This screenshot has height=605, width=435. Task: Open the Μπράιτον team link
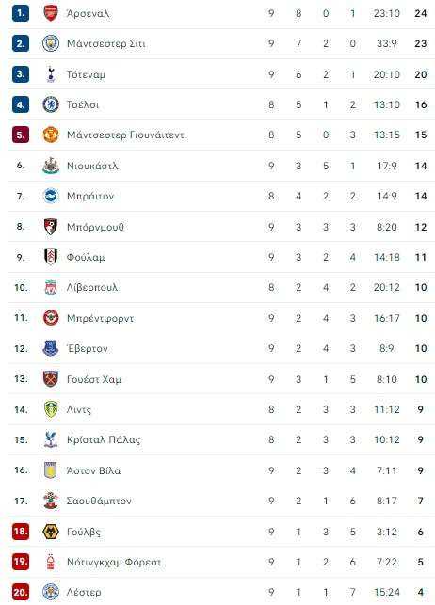coord(90,197)
